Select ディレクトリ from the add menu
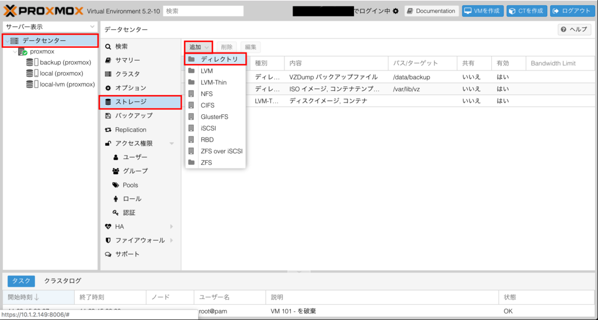This screenshot has height=320, width=598. coord(215,59)
